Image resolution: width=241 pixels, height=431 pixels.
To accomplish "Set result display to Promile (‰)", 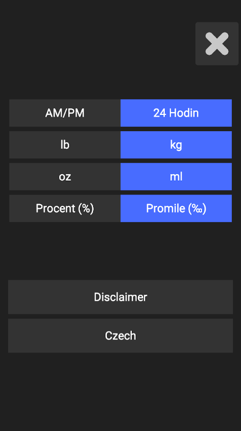I will point(176,208).
